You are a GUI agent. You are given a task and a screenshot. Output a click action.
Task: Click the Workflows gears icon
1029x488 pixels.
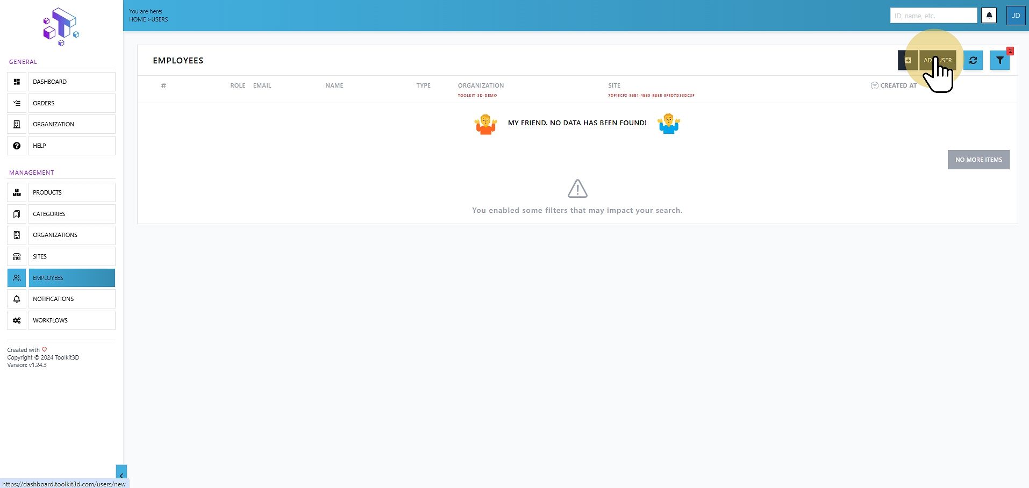(x=17, y=320)
